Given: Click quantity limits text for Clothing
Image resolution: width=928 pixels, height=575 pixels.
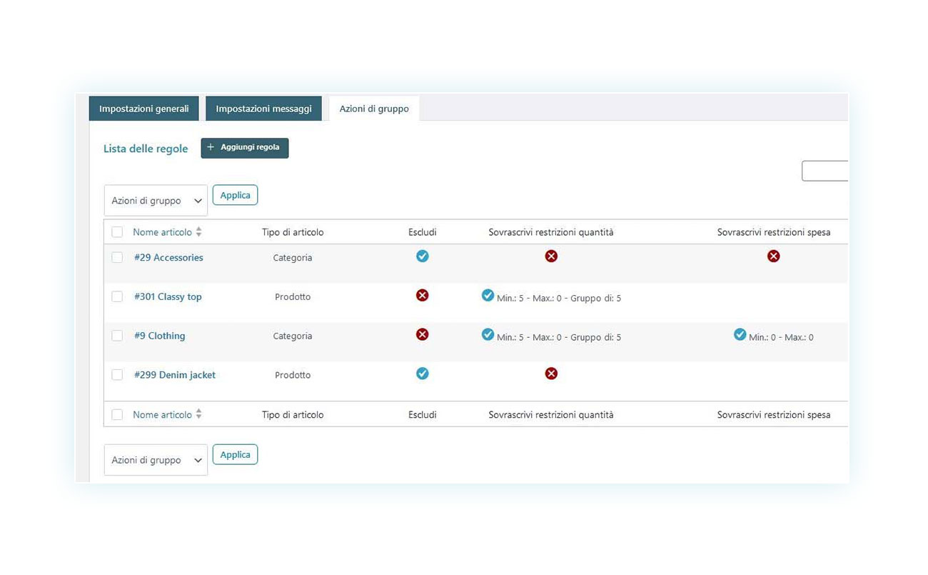Looking at the screenshot, I should click(x=559, y=338).
